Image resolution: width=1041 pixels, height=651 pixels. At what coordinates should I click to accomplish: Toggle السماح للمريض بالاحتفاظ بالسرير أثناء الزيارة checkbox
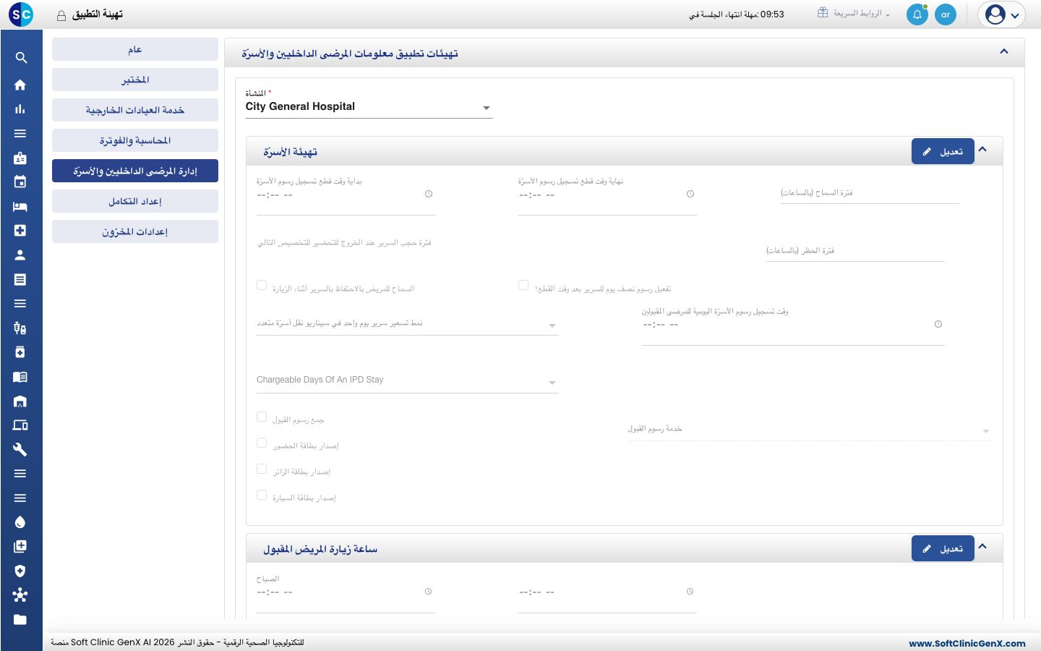[x=262, y=285]
